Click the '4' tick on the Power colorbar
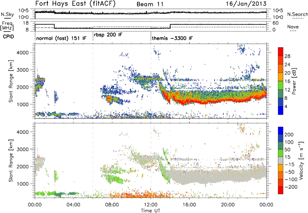308x213 pixels. (x=286, y=107)
